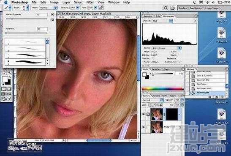Open the Layer menu

pos(66,3)
